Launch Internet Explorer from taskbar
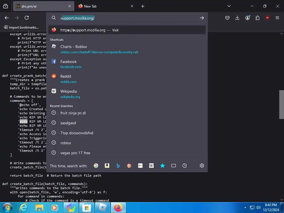 point(24,207)
